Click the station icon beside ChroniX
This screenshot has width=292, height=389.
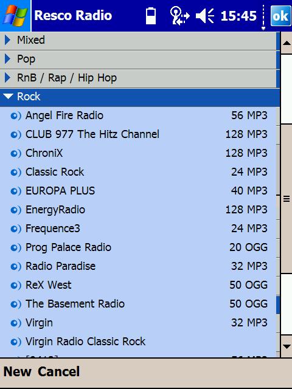click(x=16, y=154)
